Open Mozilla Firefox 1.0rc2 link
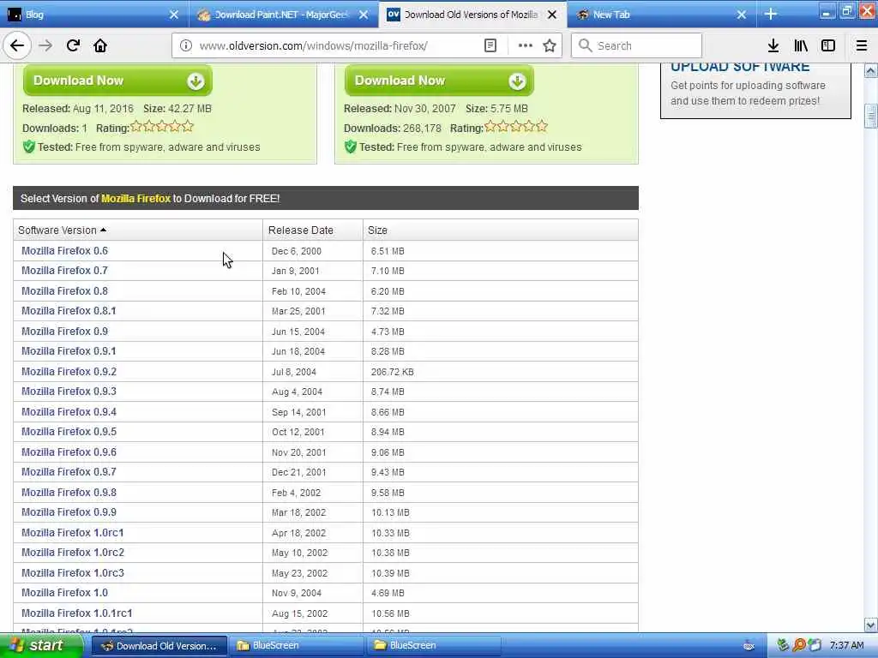Viewport: 878px width, 658px height. pyautogui.click(x=73, y=553)
